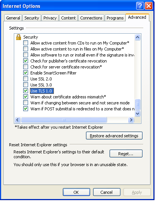Click the scroll right arrow under settings list
This screenshot has width=156, height=202.
131,120
